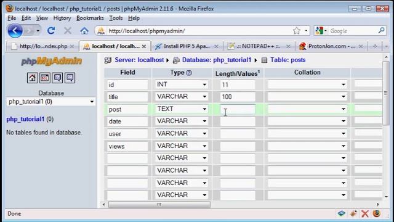Close the index.php tab
This screenshot has width=394, height=222.
[72, 47]
